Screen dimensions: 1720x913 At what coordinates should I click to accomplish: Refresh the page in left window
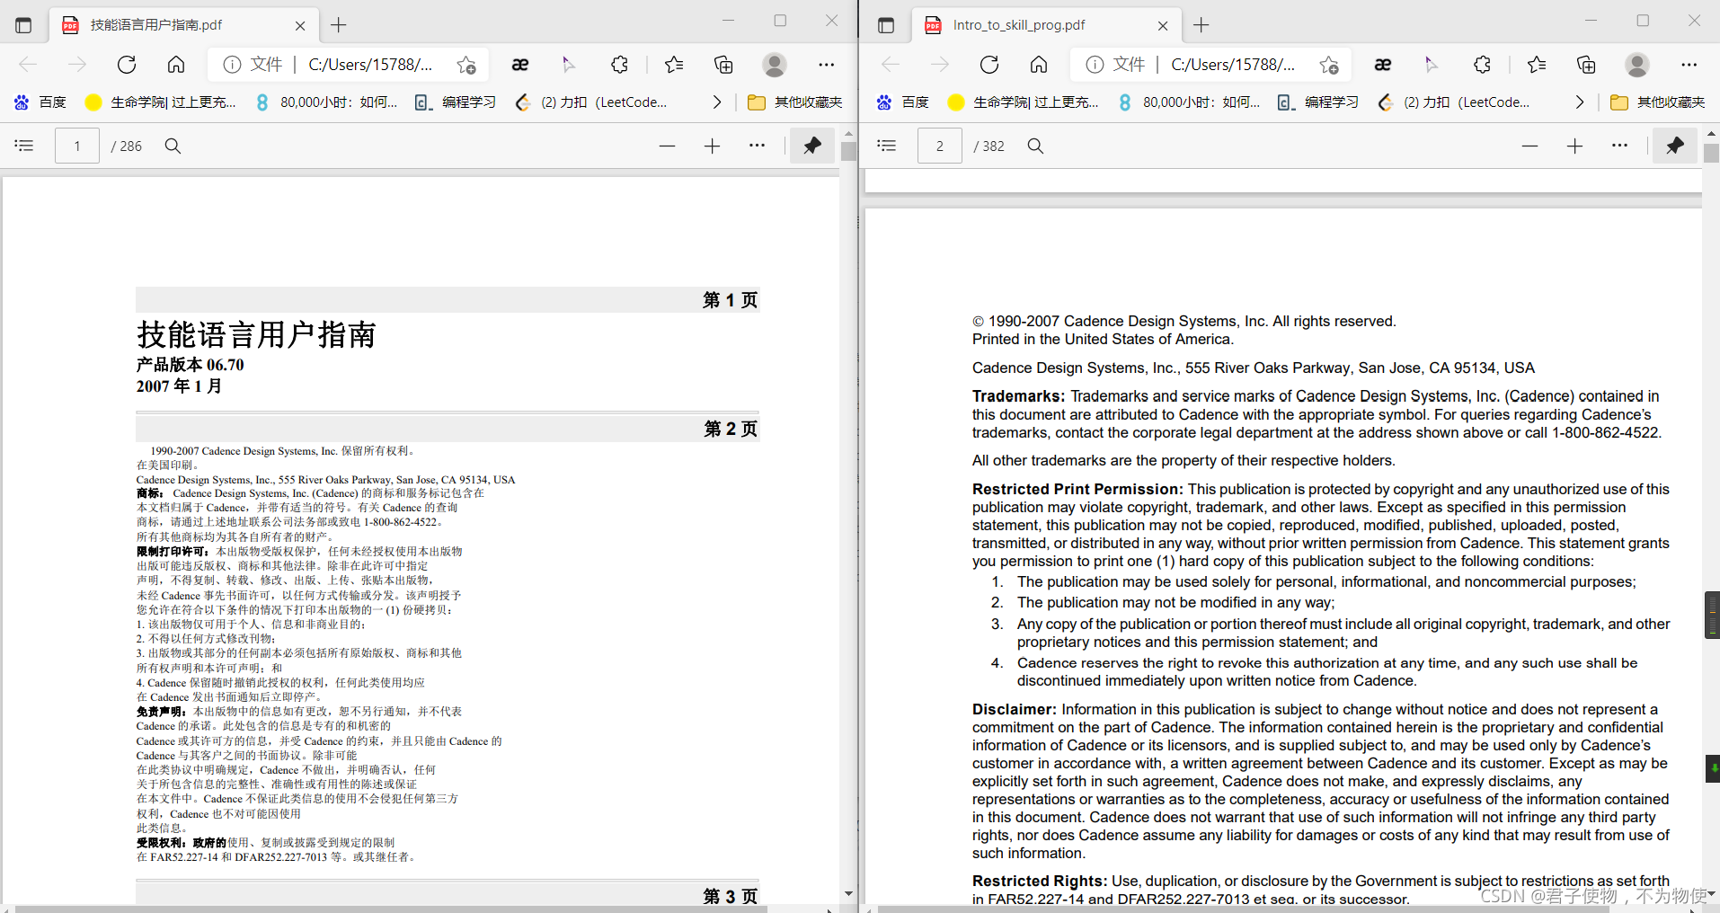[127, 65]
